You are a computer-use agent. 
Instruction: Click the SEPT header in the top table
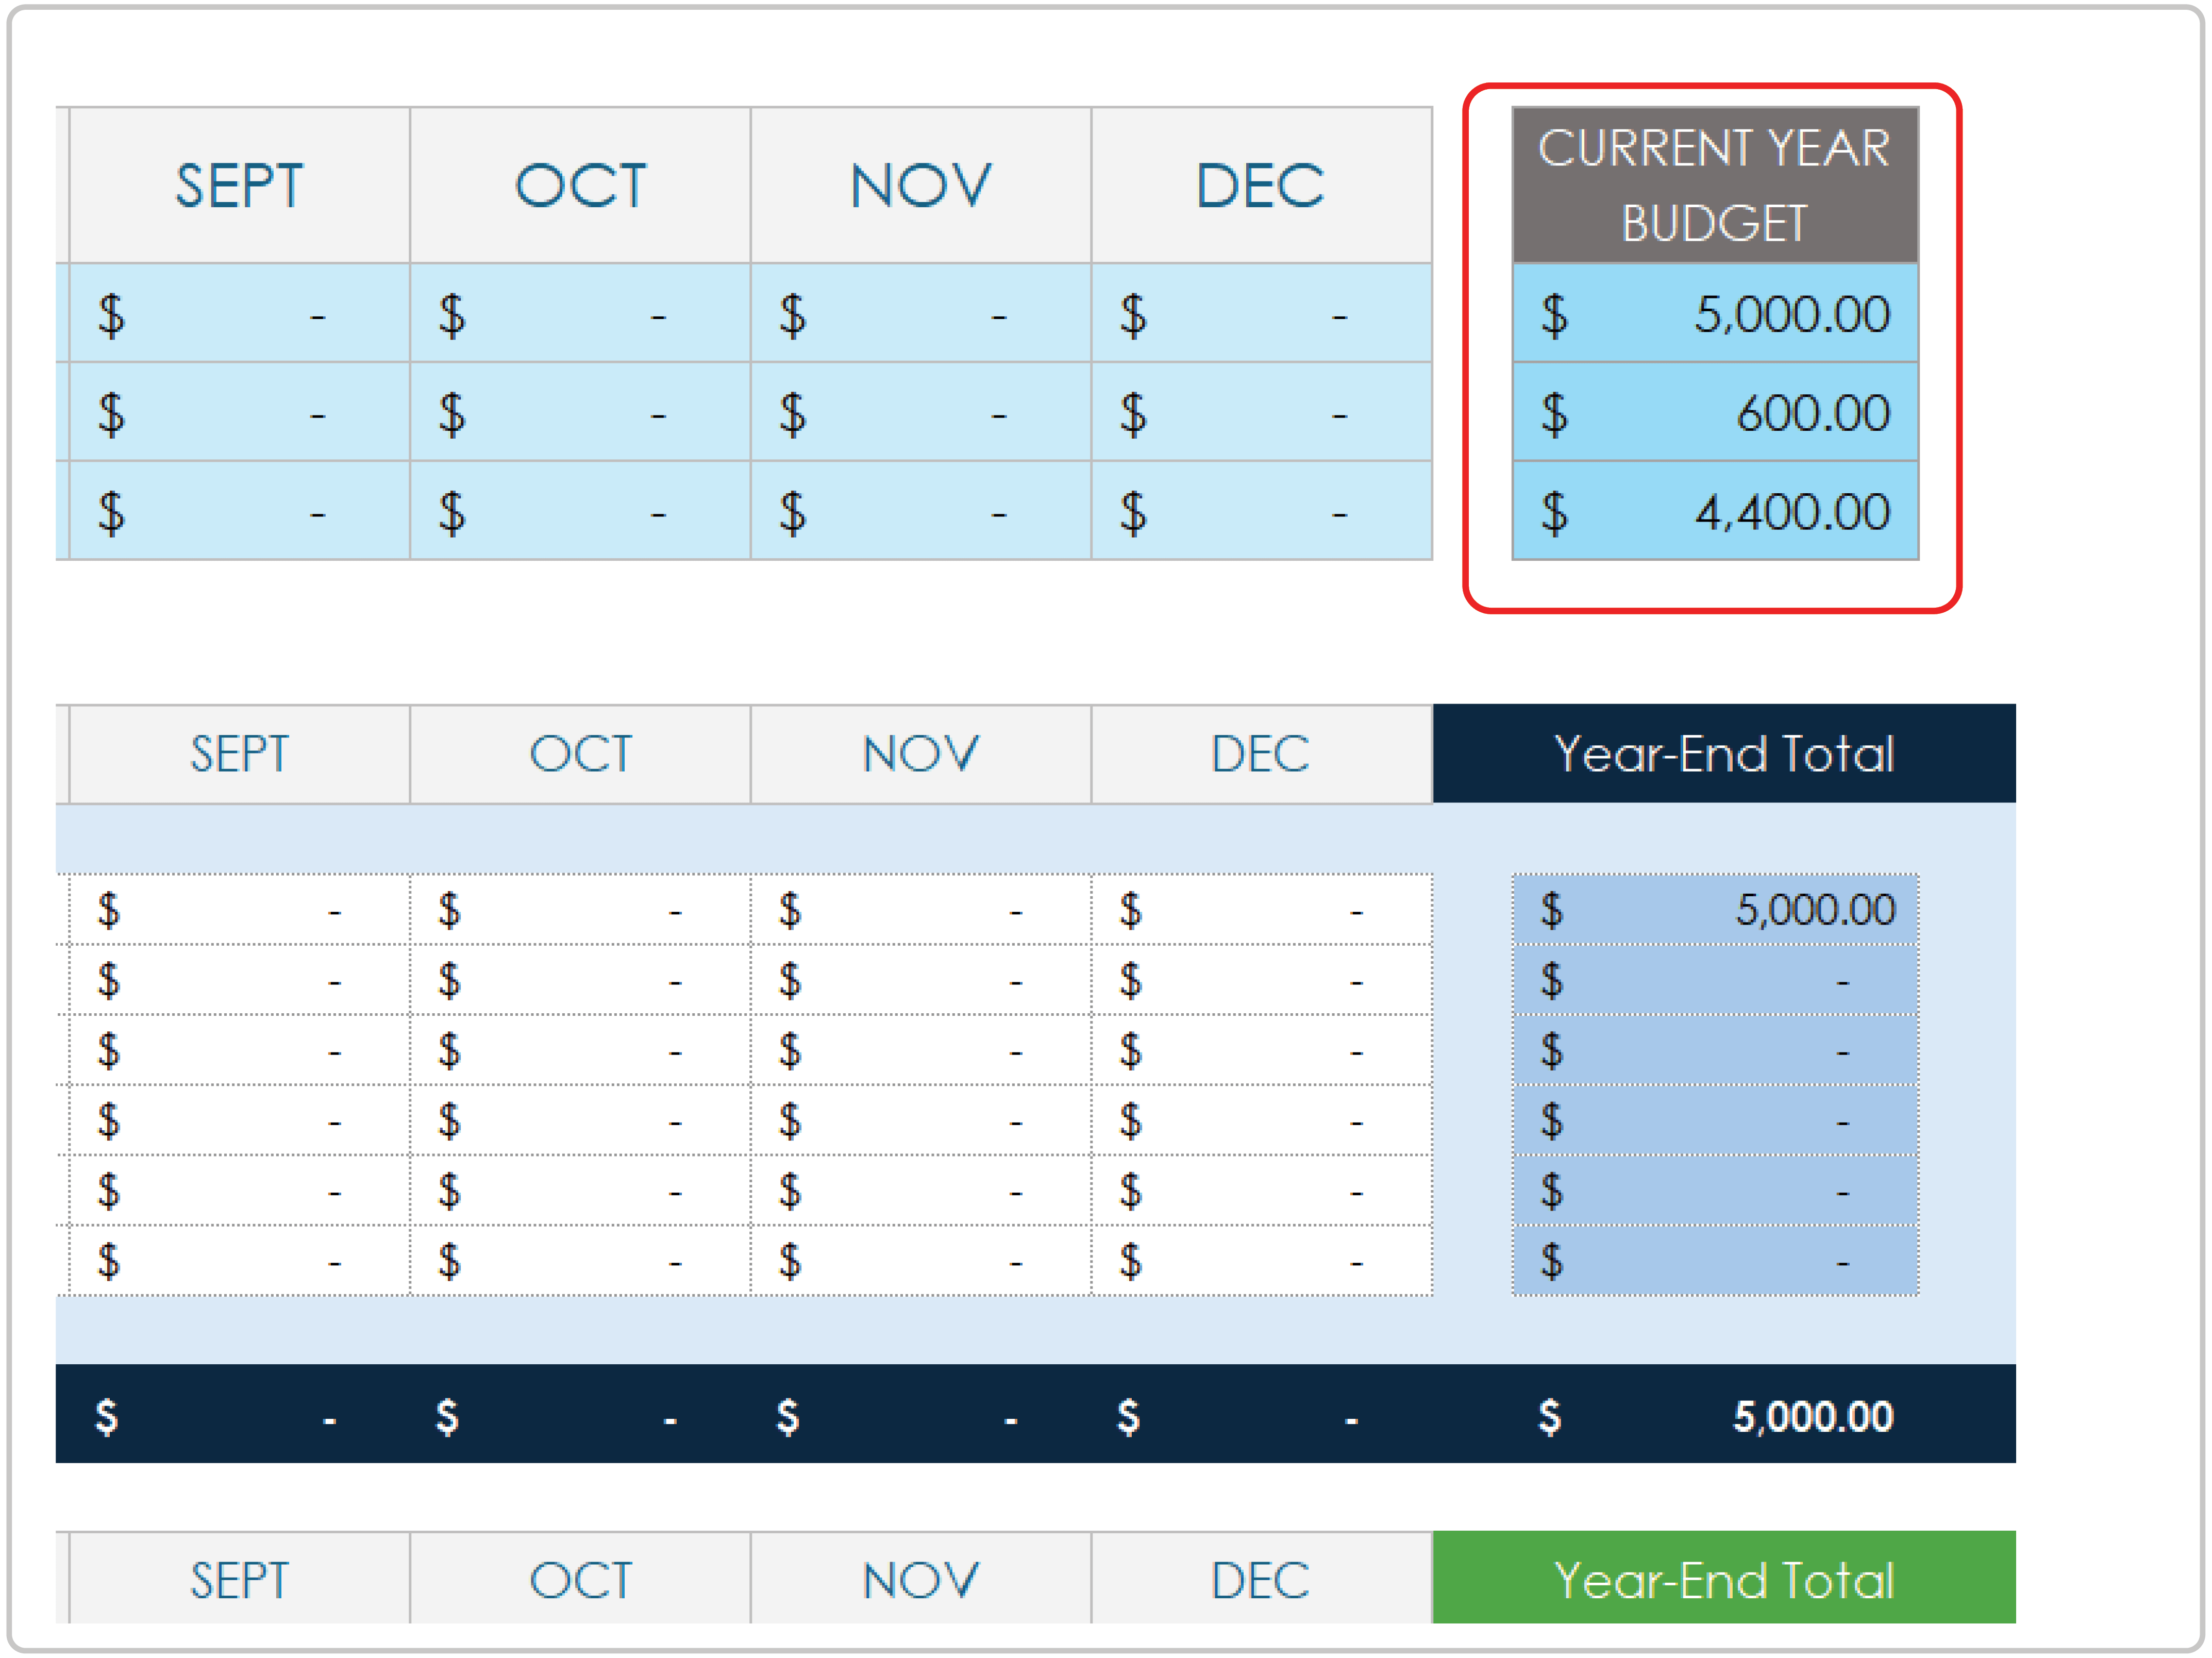(239, 185)
